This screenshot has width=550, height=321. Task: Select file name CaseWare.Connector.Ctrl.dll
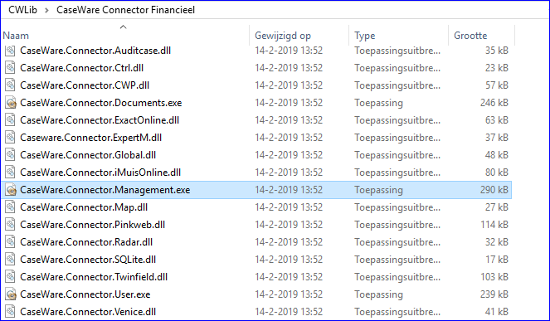(82, 68)
